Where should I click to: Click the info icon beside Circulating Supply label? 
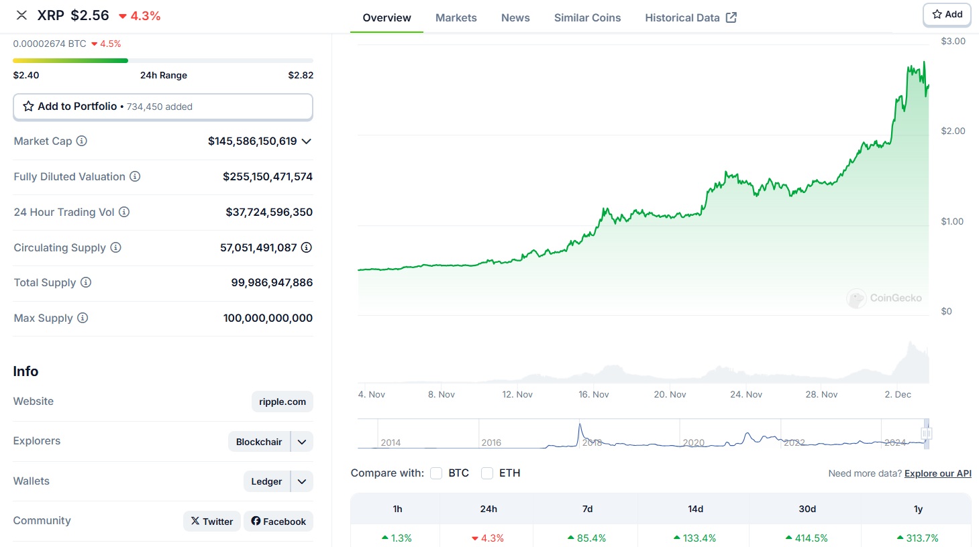point(115,247)
